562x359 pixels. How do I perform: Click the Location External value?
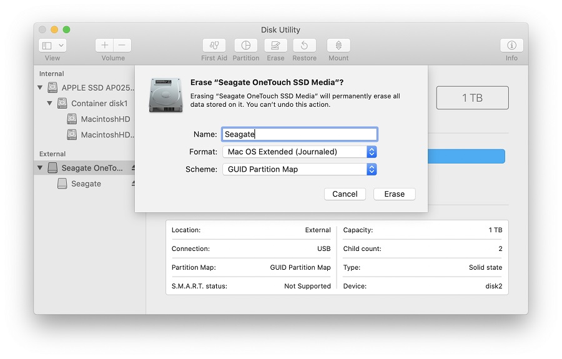coord(318,230)
